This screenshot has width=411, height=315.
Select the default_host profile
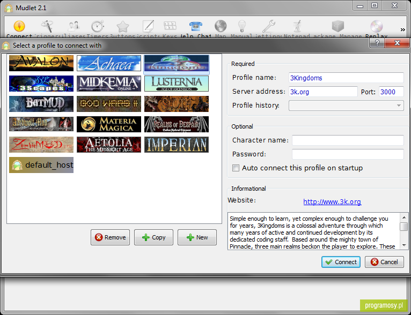tap(41, 165)
